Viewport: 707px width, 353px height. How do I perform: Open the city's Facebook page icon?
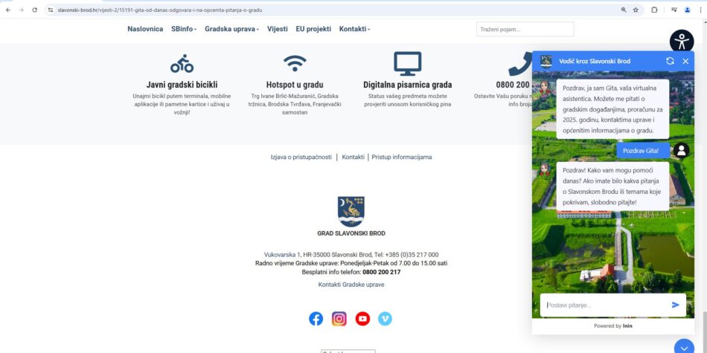tap(316, 319)
